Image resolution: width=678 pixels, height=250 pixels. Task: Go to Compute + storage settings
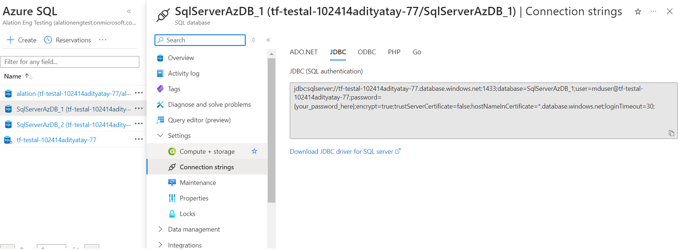tap(207, 152)
